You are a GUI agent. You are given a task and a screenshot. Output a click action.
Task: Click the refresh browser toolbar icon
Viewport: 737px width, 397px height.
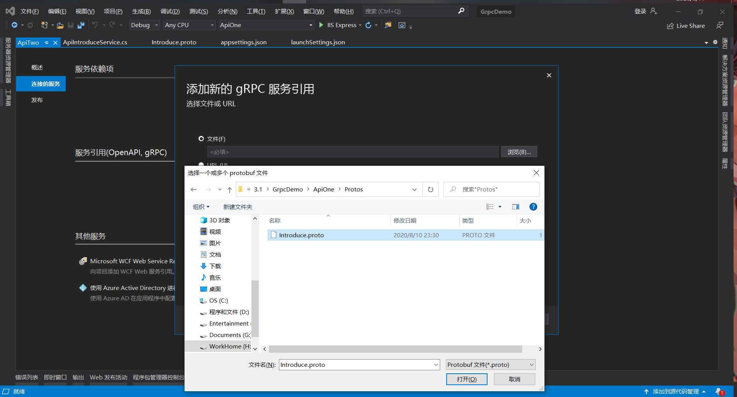tap(368, 25)
